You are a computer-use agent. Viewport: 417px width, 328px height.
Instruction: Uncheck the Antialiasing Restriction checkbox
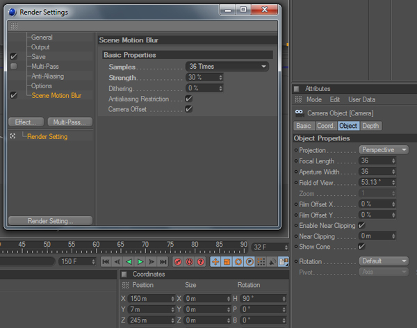pyautogui.click(x=188, y=99)
